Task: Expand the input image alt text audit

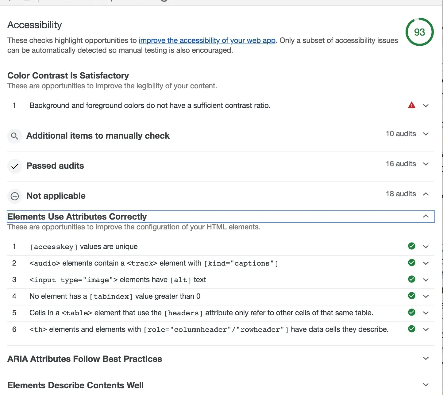Action: coord(426,280)
